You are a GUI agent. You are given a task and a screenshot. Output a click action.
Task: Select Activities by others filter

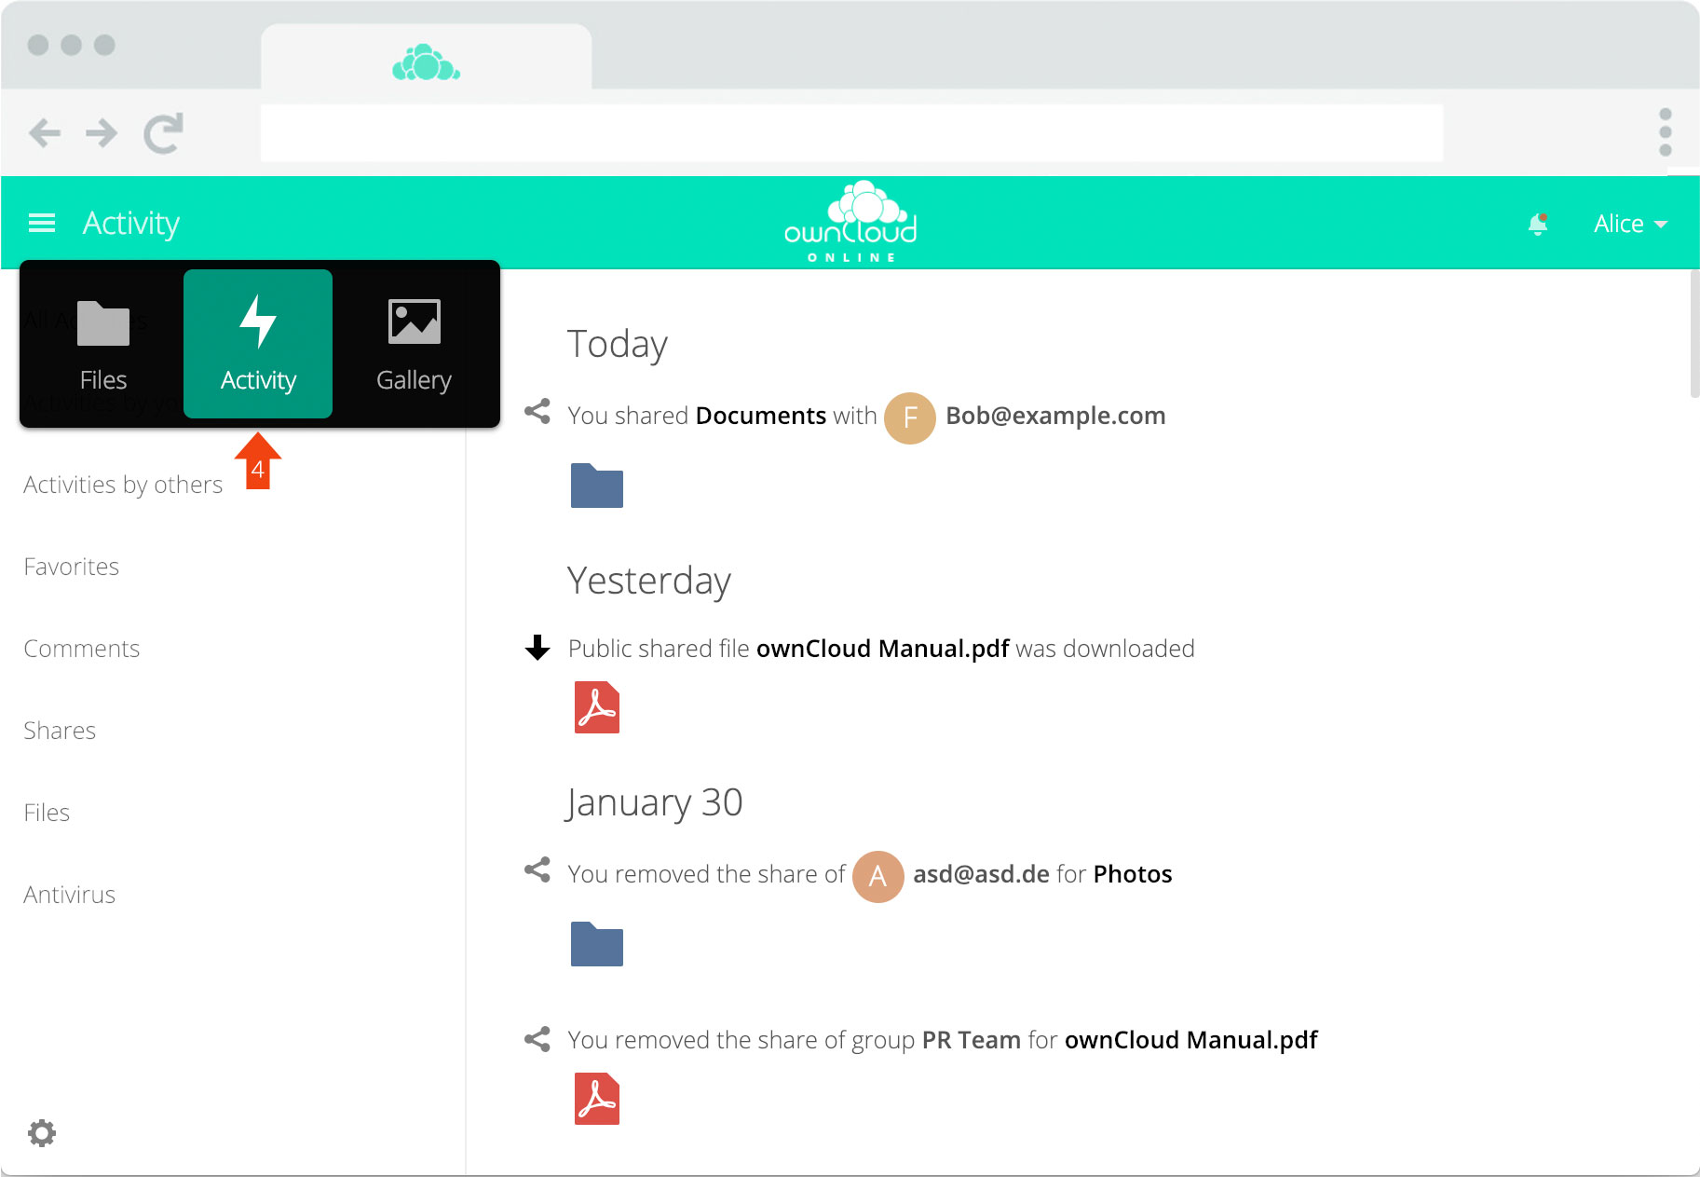123,485
